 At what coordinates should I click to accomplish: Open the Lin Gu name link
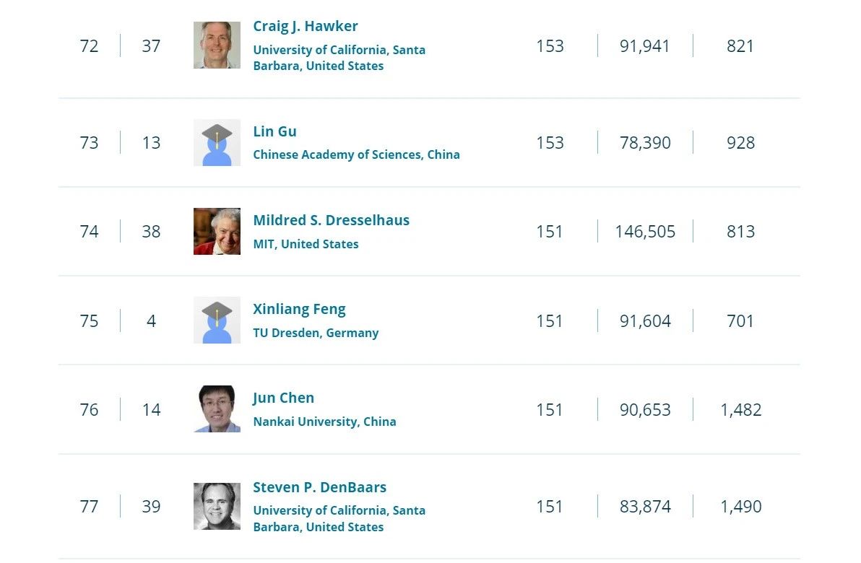[274, 131]
